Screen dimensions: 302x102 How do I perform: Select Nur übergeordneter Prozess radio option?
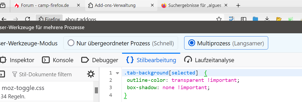tap(120, 43)
